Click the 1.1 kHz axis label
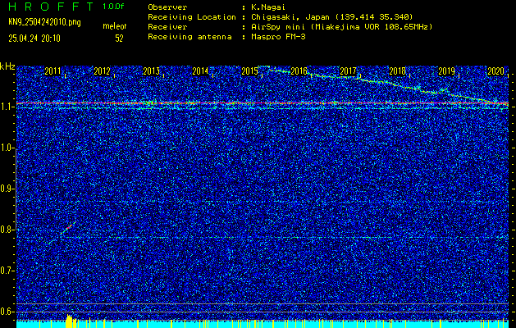Image resolution: width=516 pixels, height=328 pixels. [7, 107]
